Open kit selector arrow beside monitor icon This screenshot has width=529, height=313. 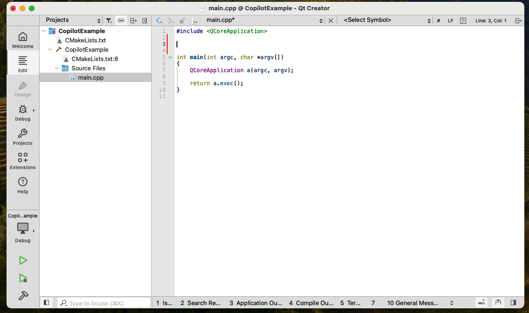34,231
